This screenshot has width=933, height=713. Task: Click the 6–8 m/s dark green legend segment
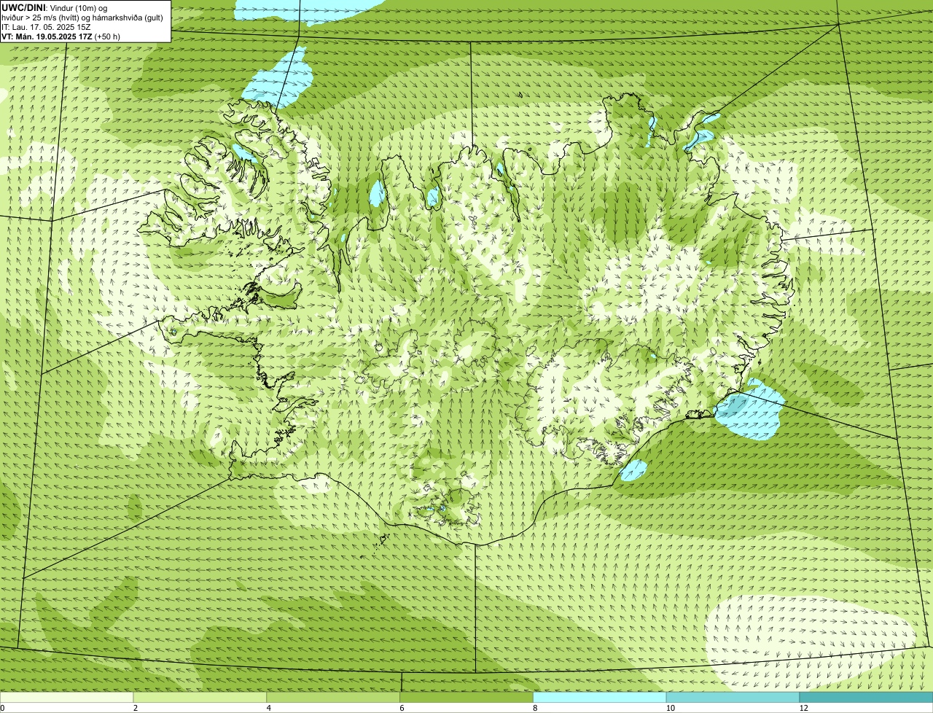pos(466,698)
